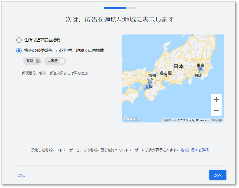This screenshot has width=239, height=188.
Task: Click the Google logo on the map
Action: [132, 119]
